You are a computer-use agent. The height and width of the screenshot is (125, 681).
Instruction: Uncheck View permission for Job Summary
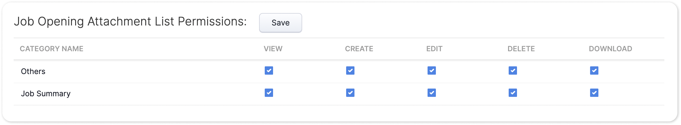coord(269,93)
